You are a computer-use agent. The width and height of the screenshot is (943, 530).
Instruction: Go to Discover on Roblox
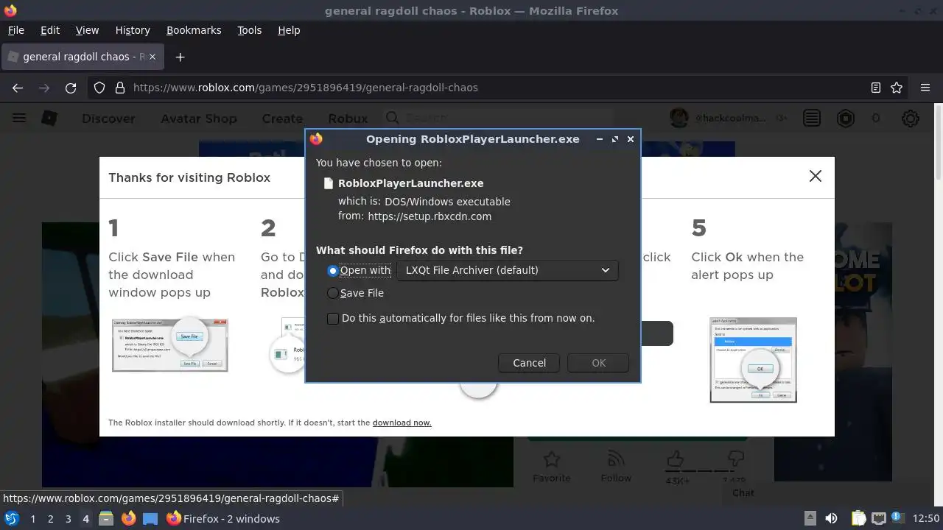click(x=108, y=119)
